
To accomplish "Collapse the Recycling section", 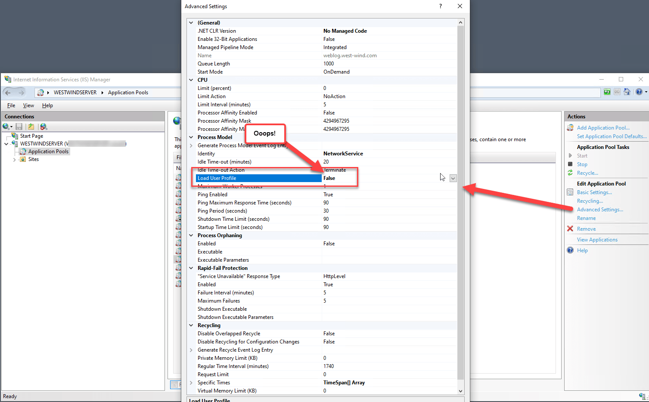I will coord(191,325).
